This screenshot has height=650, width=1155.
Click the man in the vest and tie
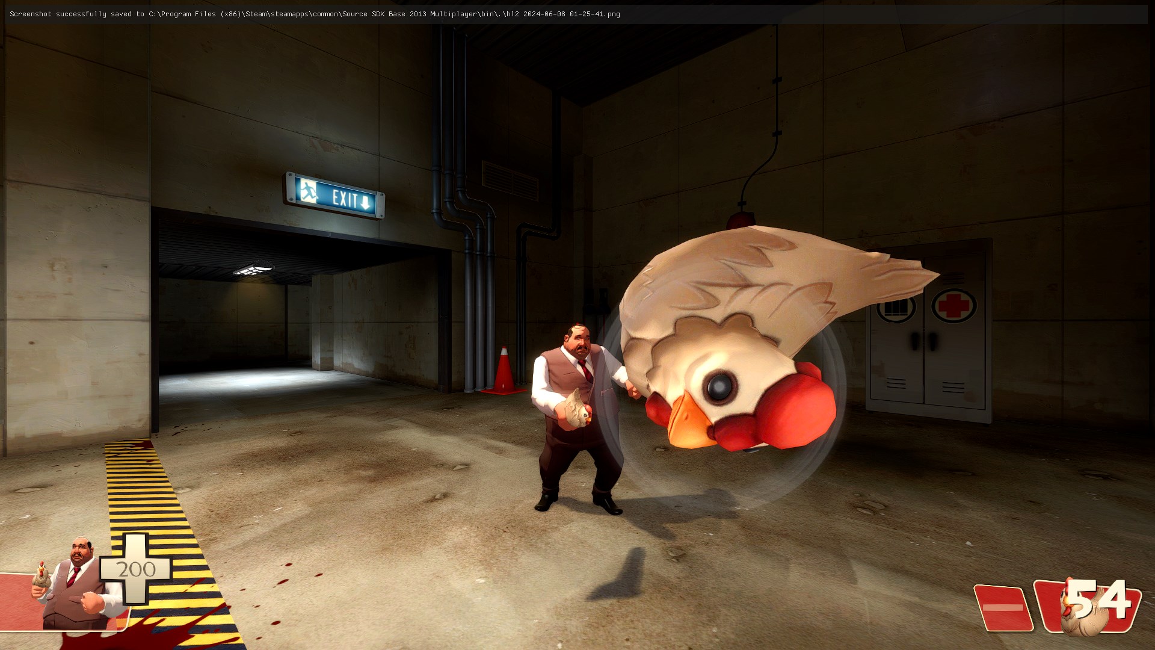[x=581, y=419]
